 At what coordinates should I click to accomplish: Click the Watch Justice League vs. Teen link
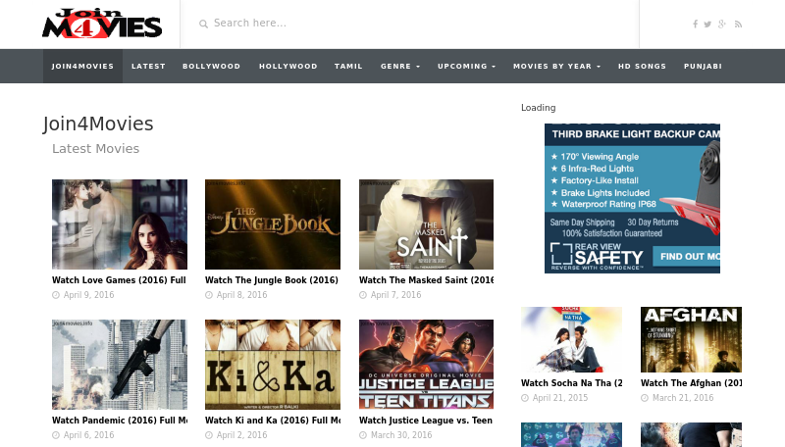point(426,421)
